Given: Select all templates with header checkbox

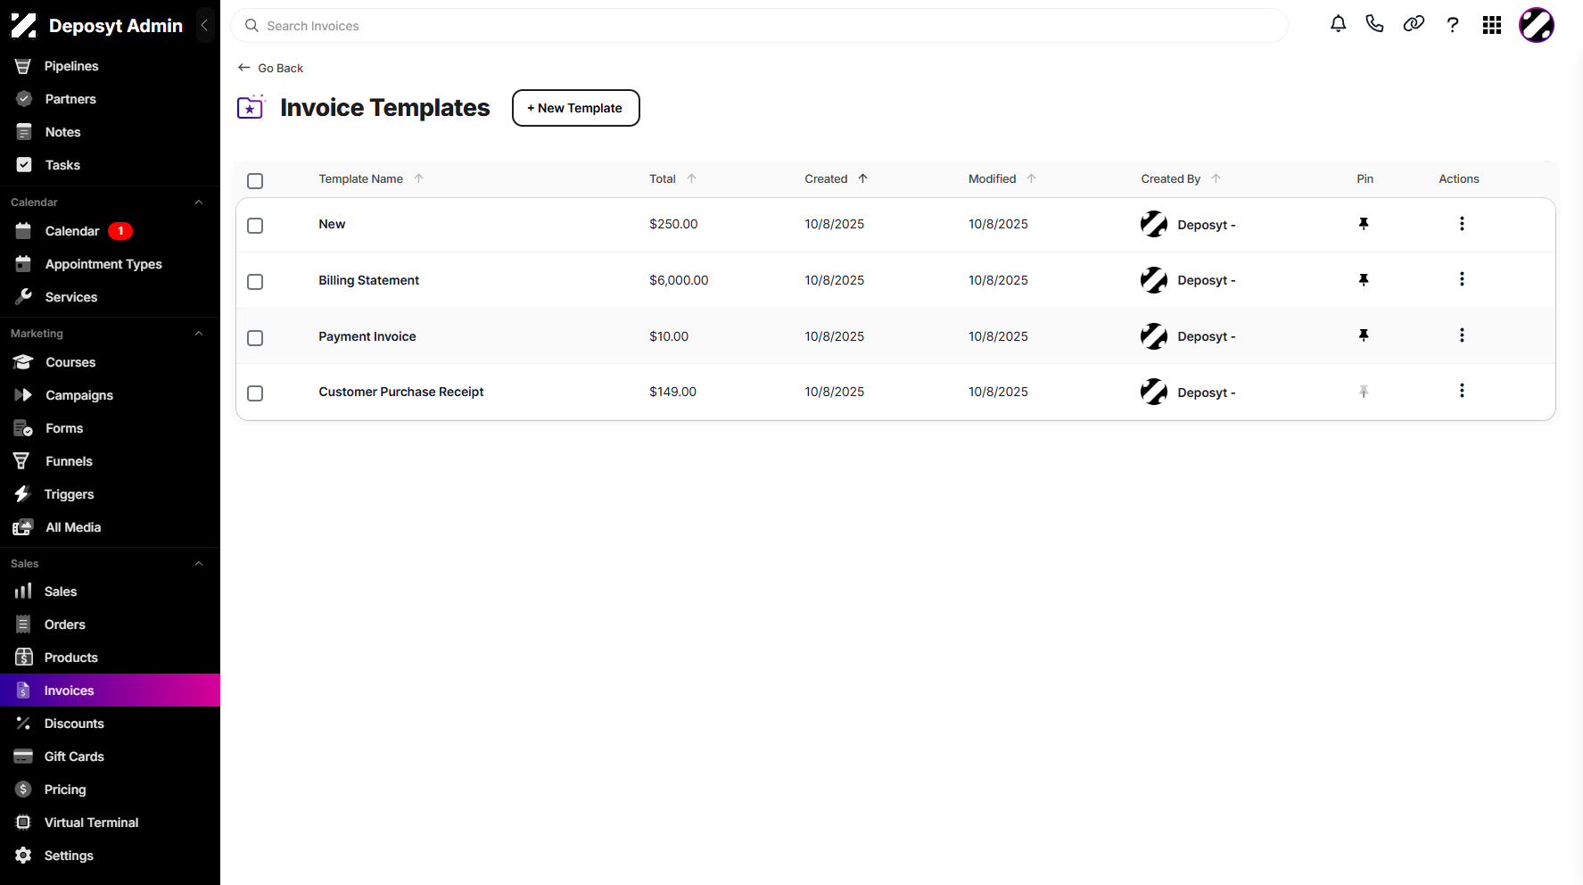Looking at the screenshot, I should click(x=255, y=181).
